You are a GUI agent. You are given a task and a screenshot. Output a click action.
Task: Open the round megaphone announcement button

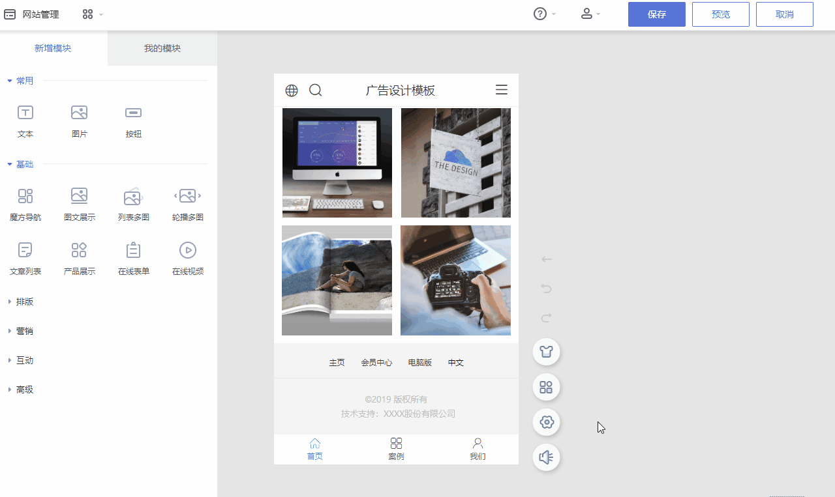(547, 457)
